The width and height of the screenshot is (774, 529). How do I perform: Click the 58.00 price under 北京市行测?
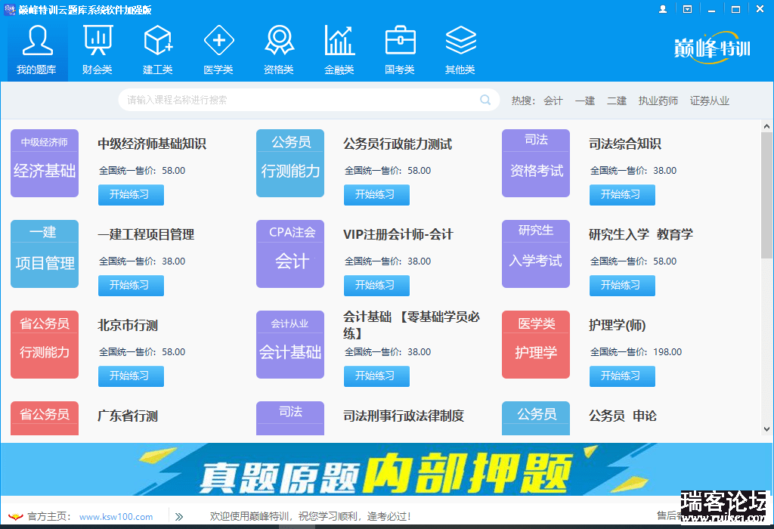pos(174,352)
